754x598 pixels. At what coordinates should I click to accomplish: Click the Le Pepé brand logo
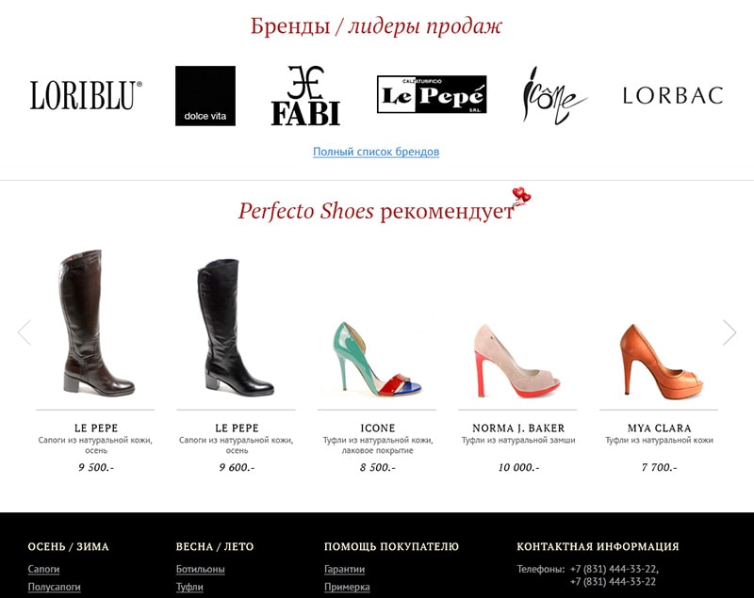432,94
